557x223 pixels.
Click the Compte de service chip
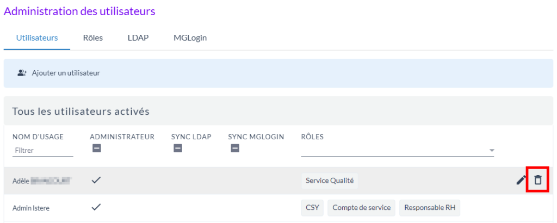[361, 207]
